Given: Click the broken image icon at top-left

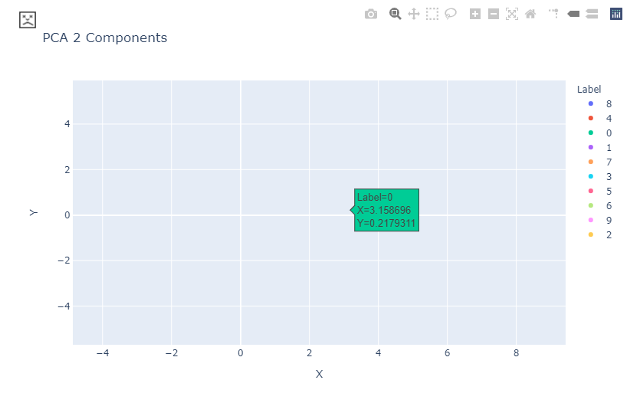Looking at the screenshot, I should (28, 20).
